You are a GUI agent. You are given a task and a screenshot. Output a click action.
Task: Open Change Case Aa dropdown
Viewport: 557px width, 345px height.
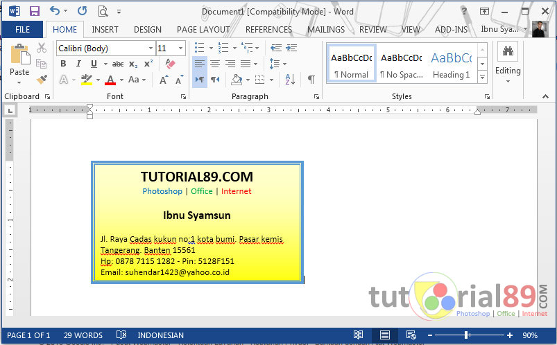click(137, 80)
